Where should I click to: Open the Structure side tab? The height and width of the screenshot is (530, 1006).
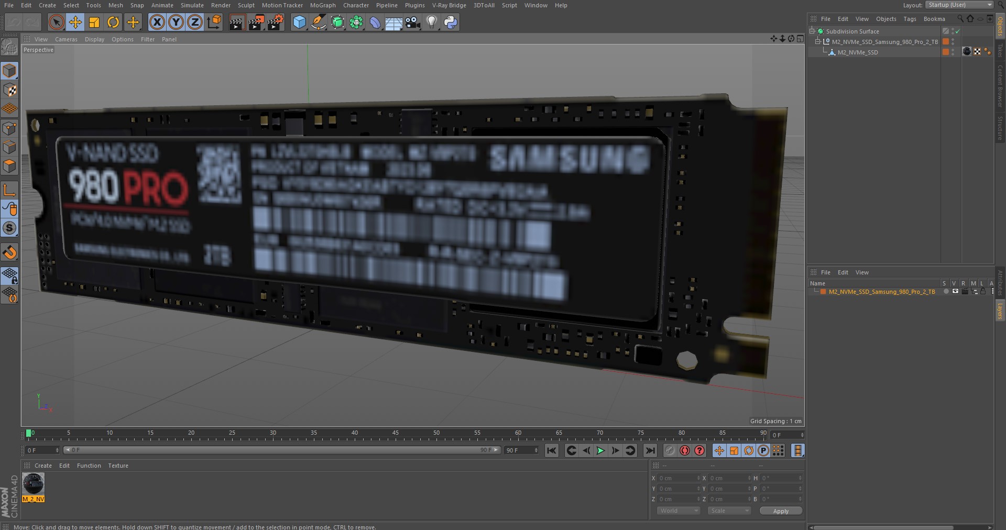pyautogui.click(x=1000, y=129)
